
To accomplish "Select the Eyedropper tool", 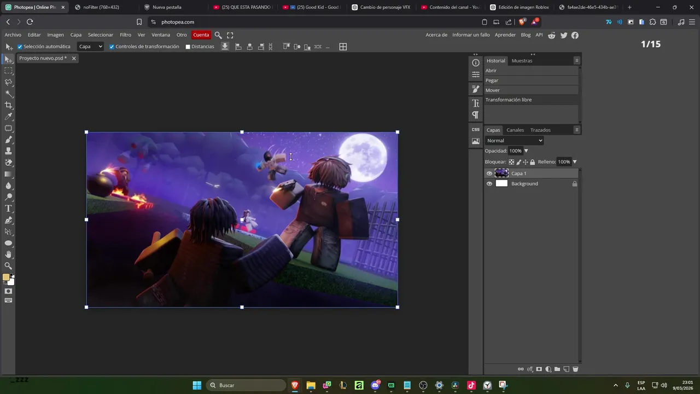I will [x=8, y=117].
